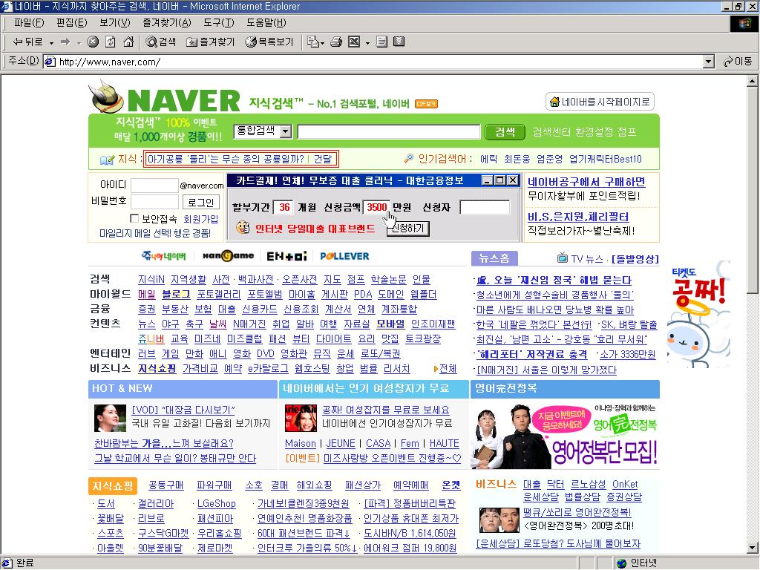Open the 쥬니어네이버 logo link
This screenshot has height=570, width=760.
tap(164, 256)
